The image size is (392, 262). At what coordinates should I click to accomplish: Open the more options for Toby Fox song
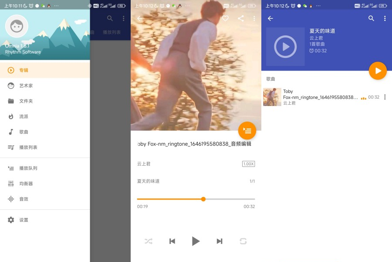click(x=385, y=97)
